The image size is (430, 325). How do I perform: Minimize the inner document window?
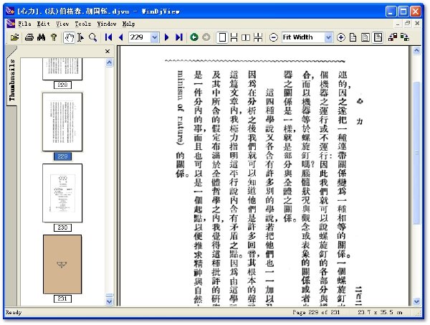(398, 24)
